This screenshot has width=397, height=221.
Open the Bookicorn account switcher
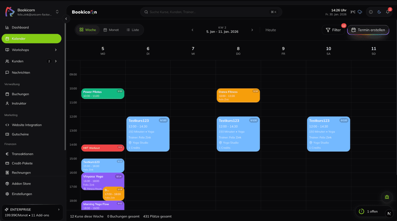pos(57,12)
